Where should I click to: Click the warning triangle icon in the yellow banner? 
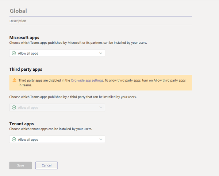14,80
